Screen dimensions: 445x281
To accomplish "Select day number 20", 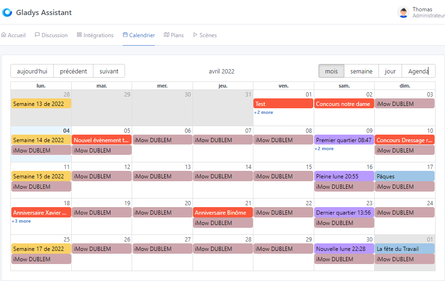I will tap(188, 203).
